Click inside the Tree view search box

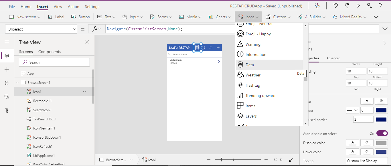tap(54, 62)
